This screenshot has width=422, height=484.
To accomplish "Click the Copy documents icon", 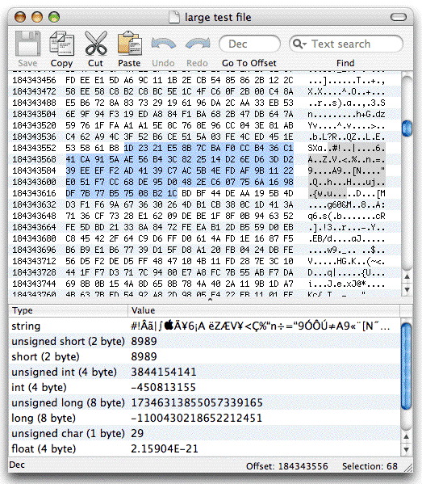I will [x=61, y=43].
